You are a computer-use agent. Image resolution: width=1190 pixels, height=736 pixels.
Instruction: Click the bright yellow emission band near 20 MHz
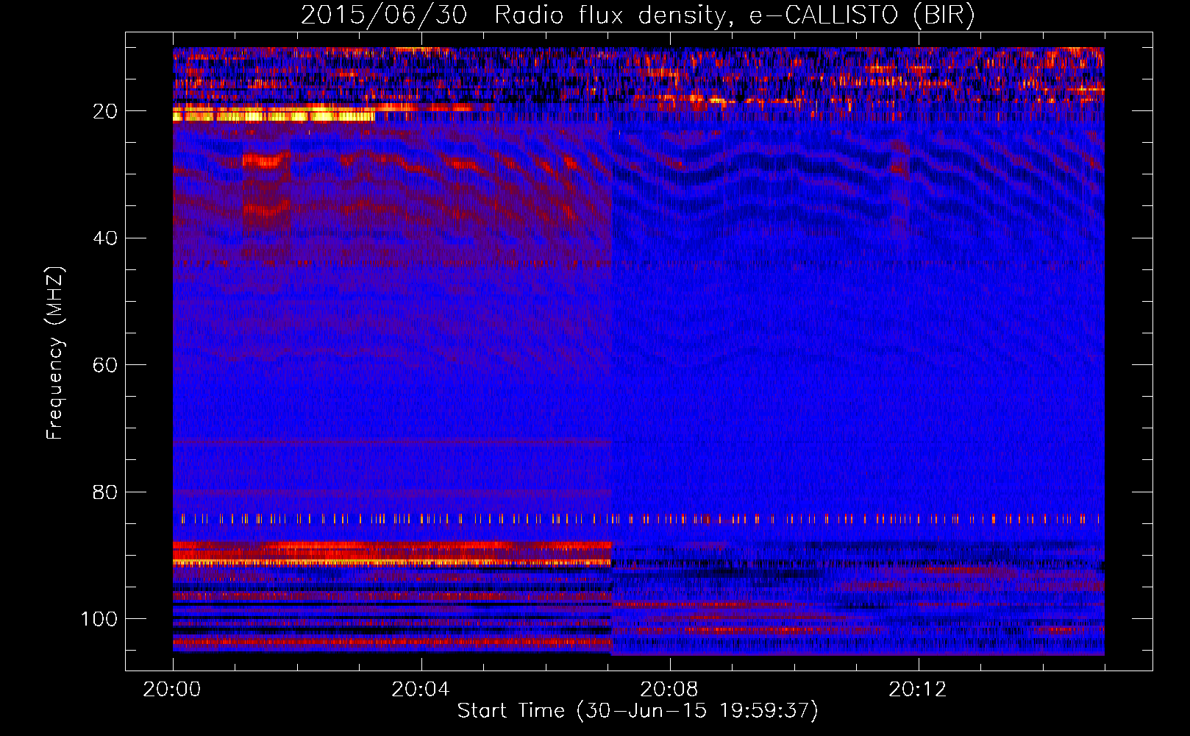click(274, 114)
